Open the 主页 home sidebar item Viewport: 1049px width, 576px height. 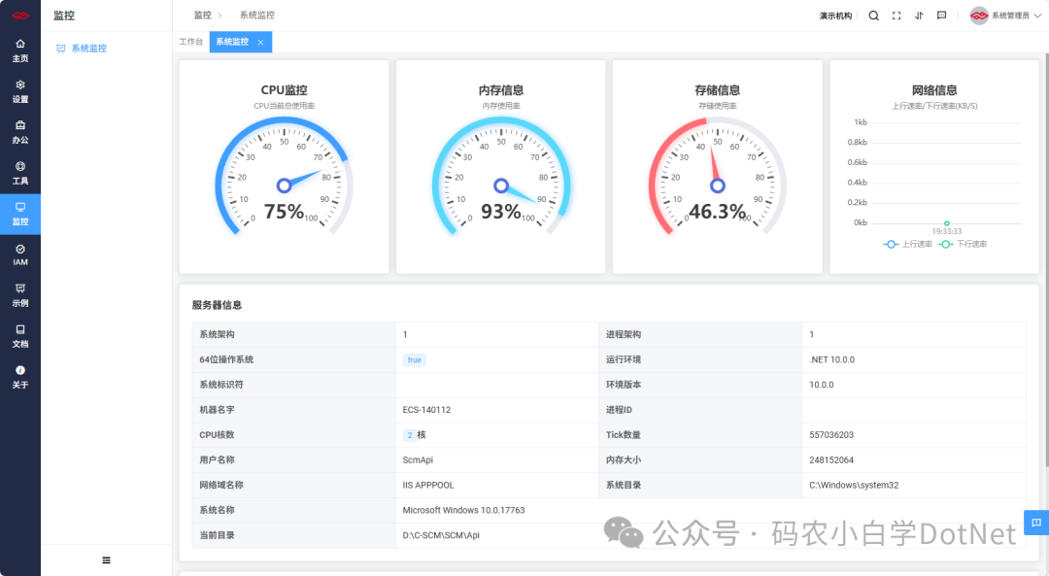coord(20,51)
